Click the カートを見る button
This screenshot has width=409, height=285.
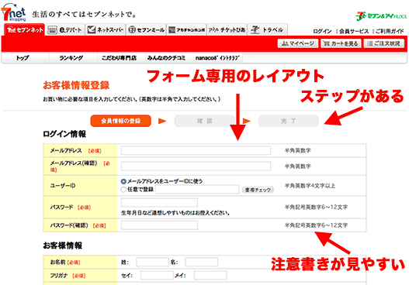point(341,43)
